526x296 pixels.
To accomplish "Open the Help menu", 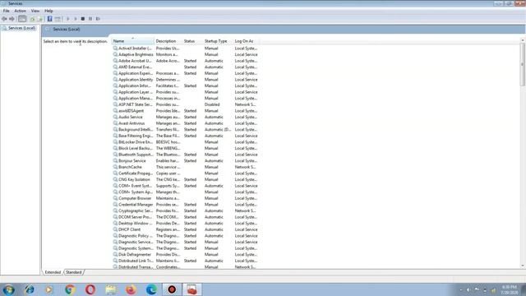I will (48, 11).
